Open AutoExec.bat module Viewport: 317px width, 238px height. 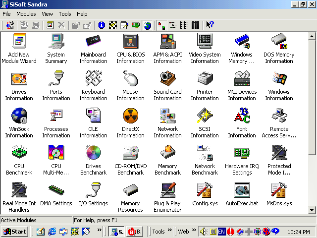[242, 194]
